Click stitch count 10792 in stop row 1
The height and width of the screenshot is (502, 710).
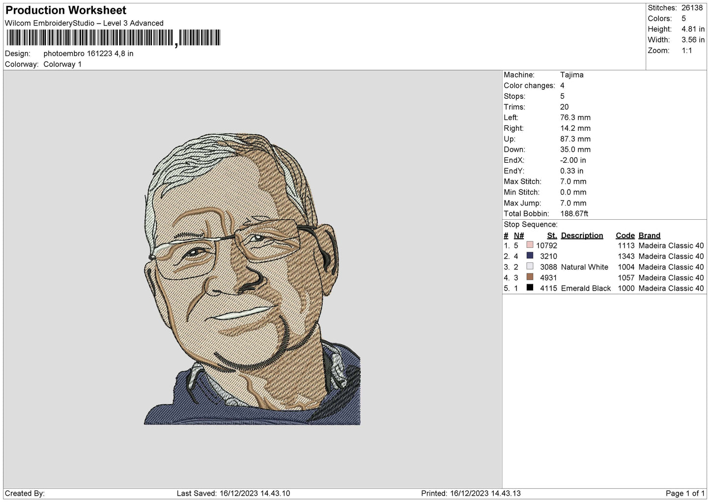click(x=547, y=246)
